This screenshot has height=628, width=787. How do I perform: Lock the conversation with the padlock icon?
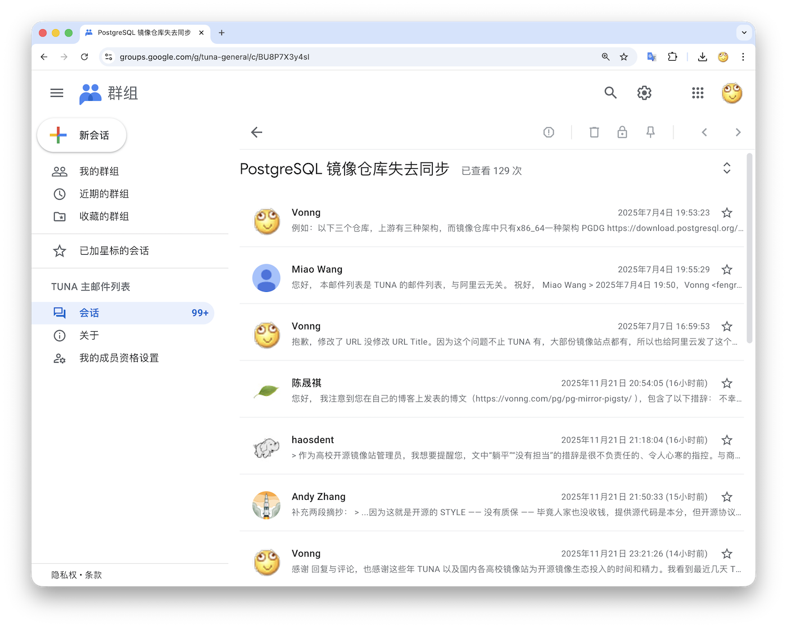point(622,132)
